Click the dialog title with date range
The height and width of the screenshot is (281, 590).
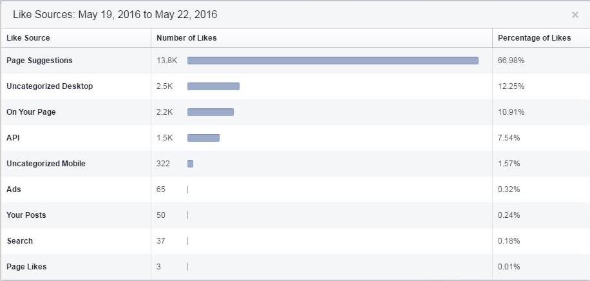(115, 15)
